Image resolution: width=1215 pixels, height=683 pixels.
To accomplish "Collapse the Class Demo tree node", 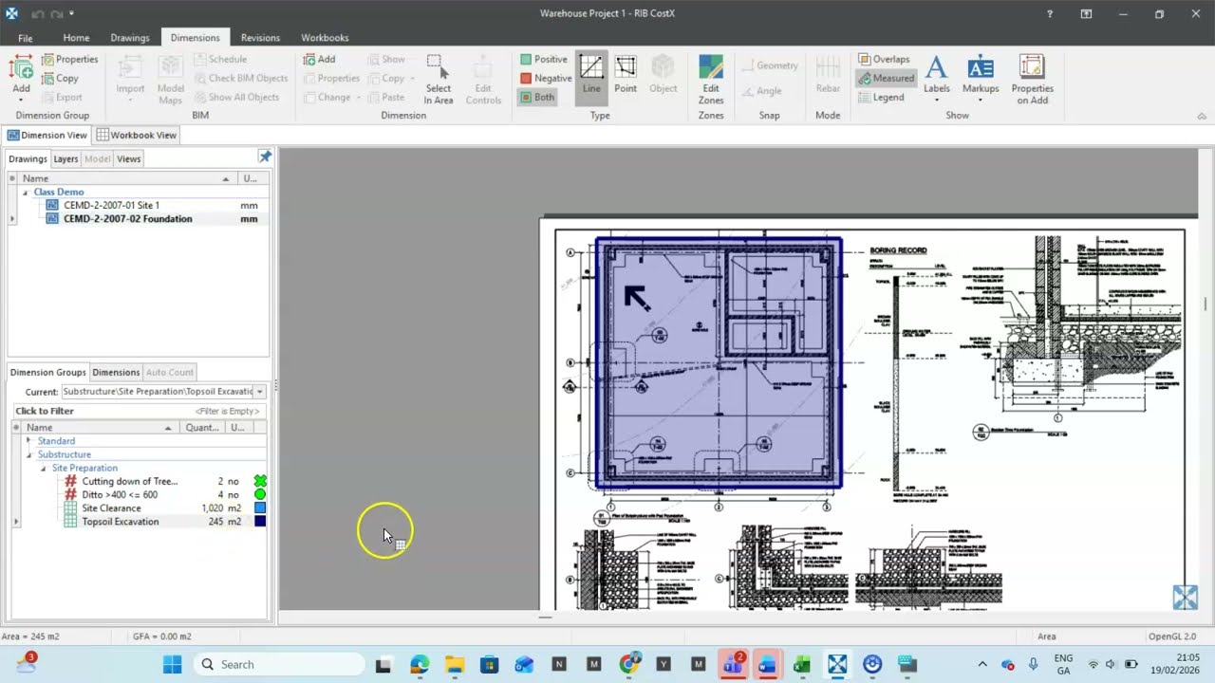I will (x=26, y=193).
